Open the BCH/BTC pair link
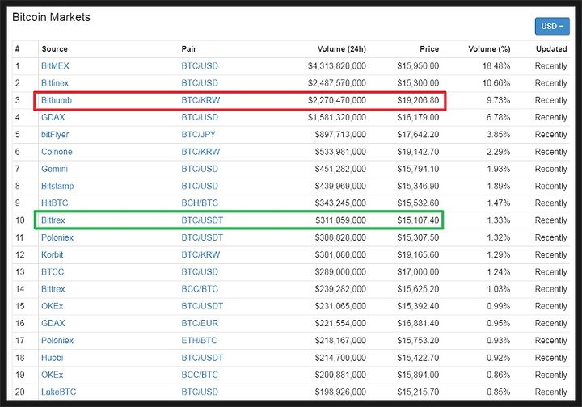The width and height of the screenshot is (582, 407). [x=200, y=203]
